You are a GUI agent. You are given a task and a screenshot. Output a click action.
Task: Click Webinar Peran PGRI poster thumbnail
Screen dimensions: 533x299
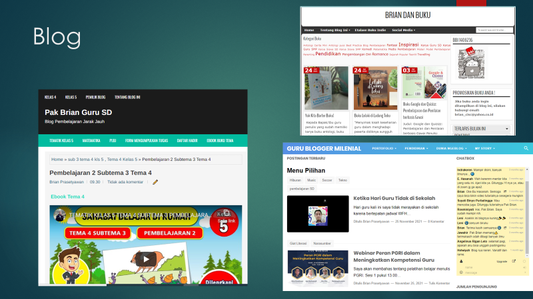(318, 268)
